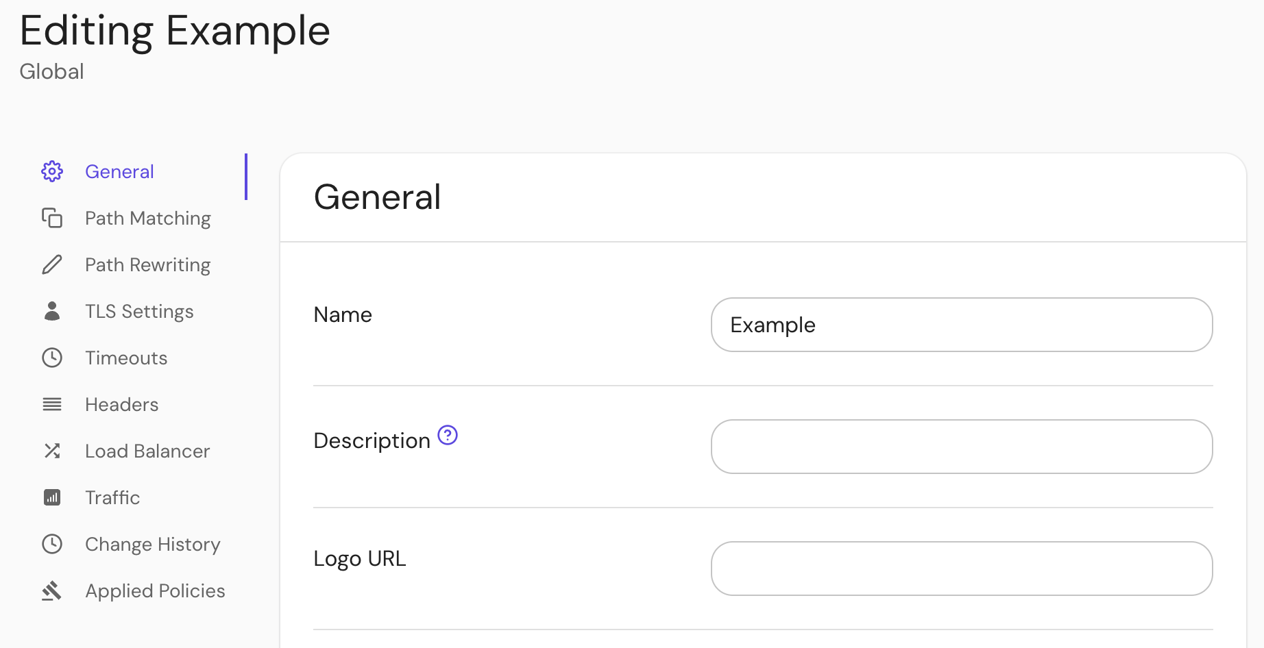This screenshot has height=648, width=1264.
Task: Switch to the TLS Settings tab
Action: pos(139,311)
